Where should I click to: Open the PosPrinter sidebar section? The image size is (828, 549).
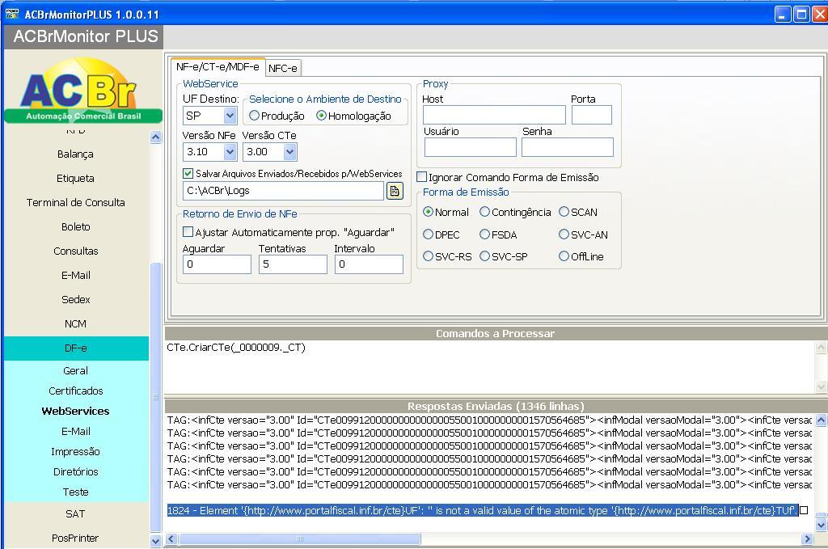pyautogui.click(x=75, y=538)
